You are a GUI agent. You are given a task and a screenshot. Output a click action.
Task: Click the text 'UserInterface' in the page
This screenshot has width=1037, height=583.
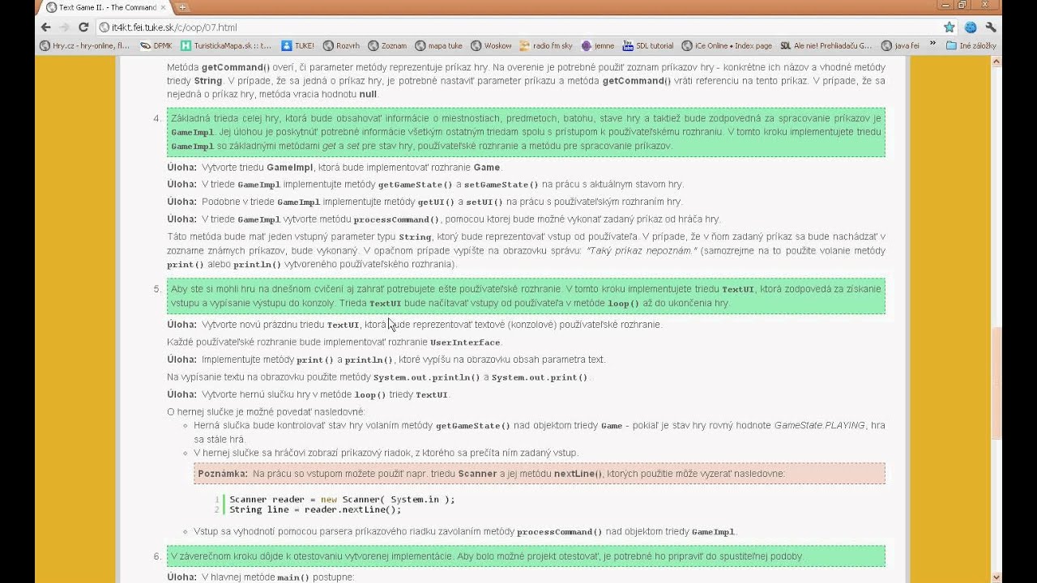465,343
